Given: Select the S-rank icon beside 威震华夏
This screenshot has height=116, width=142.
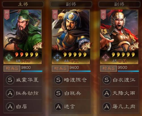Looking at the screenshot, I should click(10, 80).
